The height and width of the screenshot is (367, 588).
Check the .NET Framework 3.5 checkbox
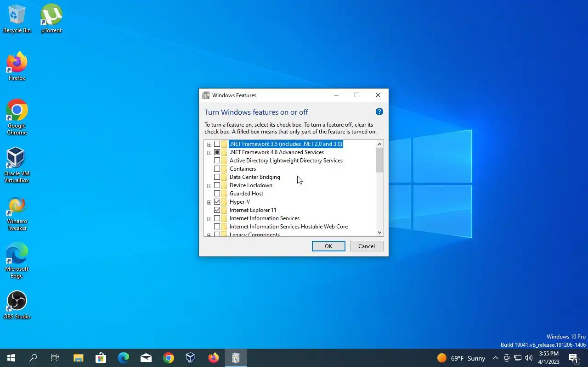pyautogui.click(x=217, y=144)
